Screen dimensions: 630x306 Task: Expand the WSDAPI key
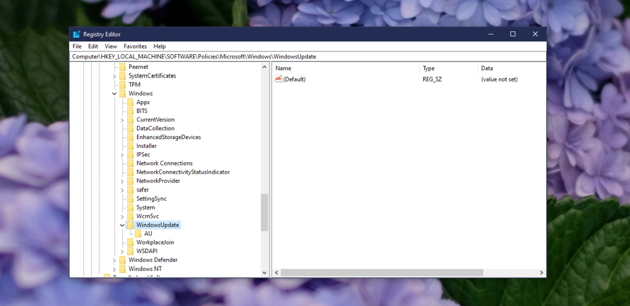pyautogui.click(x=122, y=251)
